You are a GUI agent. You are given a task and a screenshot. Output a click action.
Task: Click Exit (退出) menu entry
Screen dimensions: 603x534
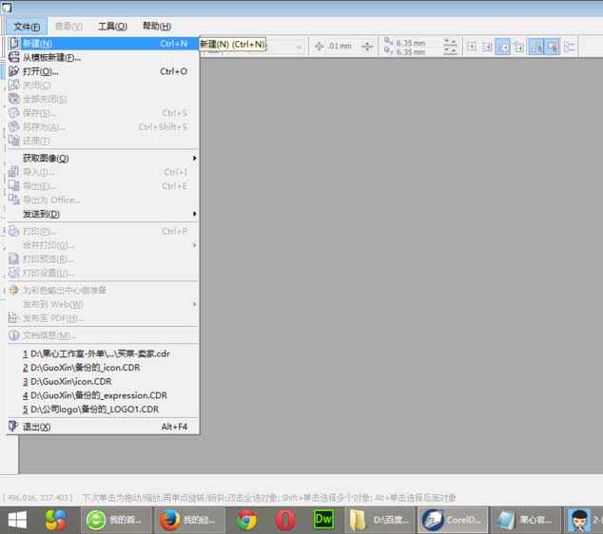pyautogui.click(x=37, y=427)
